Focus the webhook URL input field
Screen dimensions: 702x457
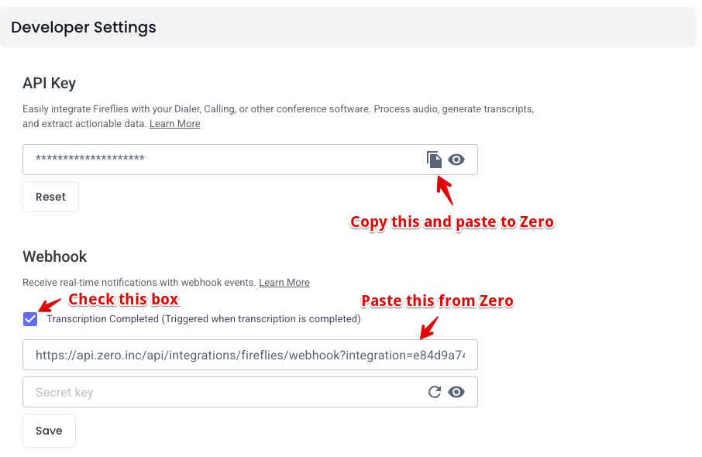pos(250,355)
